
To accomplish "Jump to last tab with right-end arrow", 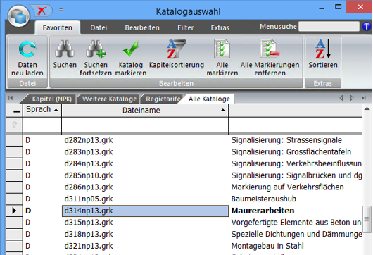I will [x=363, y=98].
